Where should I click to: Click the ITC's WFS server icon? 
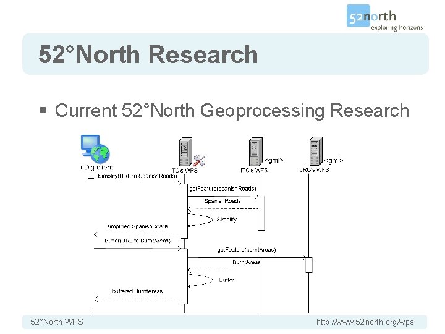pyautogui.click(x=256, y=152)
